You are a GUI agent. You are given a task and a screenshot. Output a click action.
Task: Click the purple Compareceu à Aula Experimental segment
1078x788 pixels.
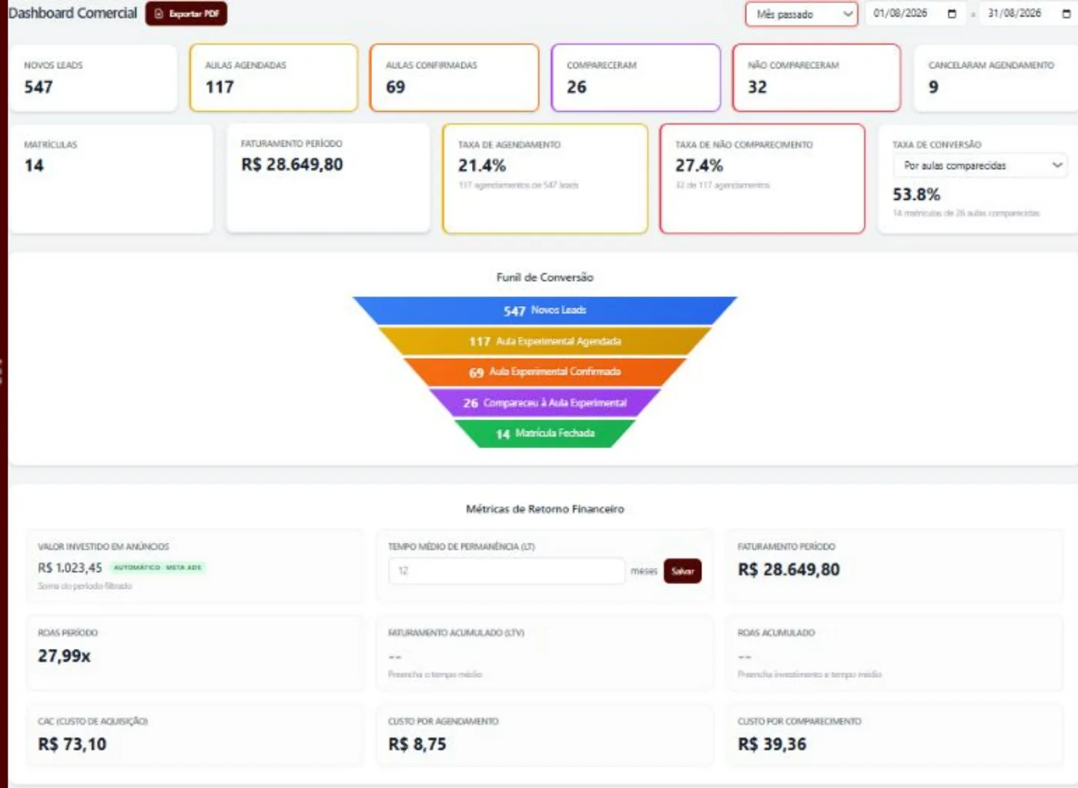pyautogui.click(x=545, y=403)
